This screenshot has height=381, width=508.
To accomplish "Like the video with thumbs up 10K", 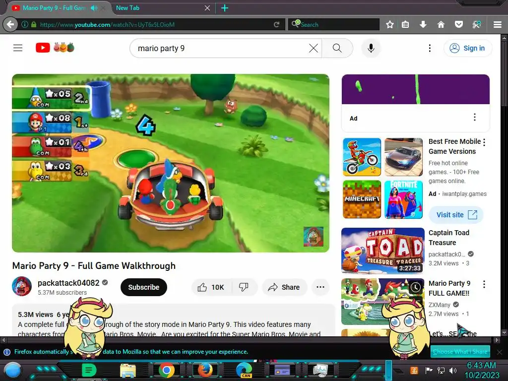I will click(211, 287).
